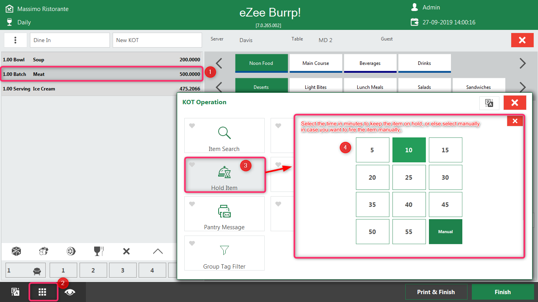Toggle the eye view icon in bottom bar

click(70, 292)
